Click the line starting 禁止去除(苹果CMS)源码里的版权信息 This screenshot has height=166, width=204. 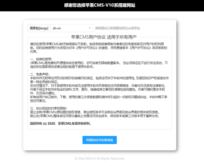[x=95, y=112]
